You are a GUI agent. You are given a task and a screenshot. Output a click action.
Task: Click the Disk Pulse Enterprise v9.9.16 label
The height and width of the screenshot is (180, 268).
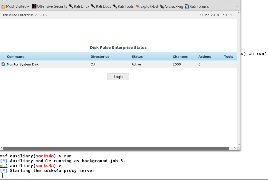click(x=24, y=15)
